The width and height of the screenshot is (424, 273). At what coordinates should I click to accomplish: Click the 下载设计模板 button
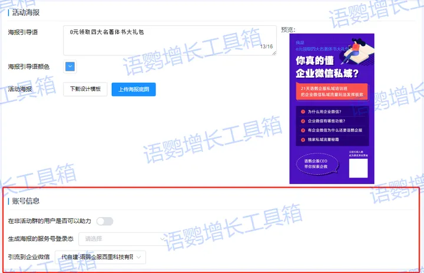(x=85, y=89)
